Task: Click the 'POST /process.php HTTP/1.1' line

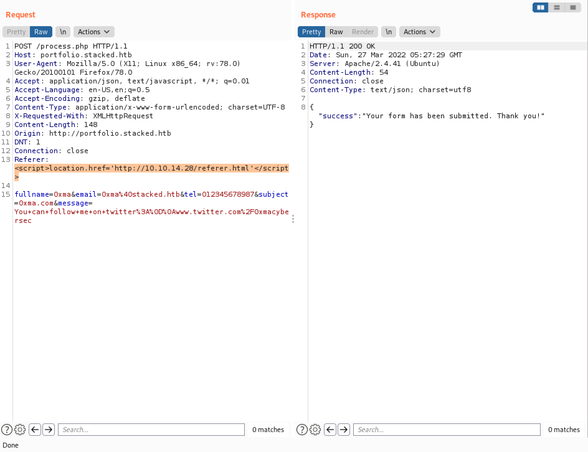Action: click(x=71, y=46)
